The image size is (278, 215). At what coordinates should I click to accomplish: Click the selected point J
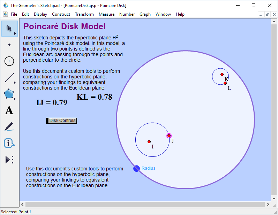[x=169, y=136]
